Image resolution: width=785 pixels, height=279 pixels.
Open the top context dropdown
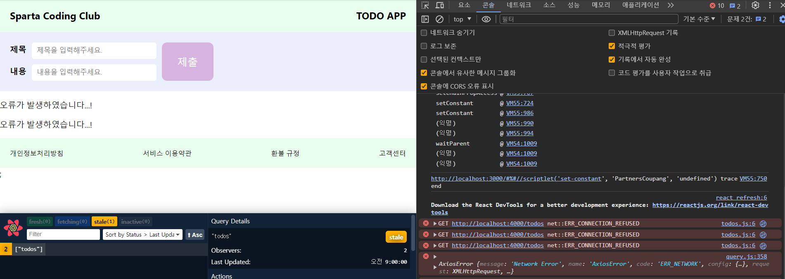click(462, 19)
